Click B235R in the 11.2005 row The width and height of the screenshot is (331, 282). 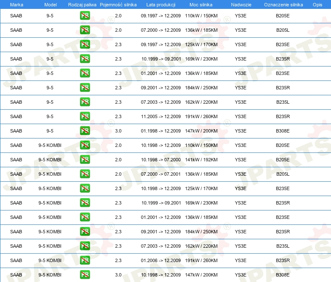pos(283,116)
